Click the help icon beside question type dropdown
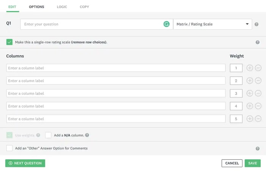Screen dimensions: 266x171 pyautogui.click(x=257, y=24)
